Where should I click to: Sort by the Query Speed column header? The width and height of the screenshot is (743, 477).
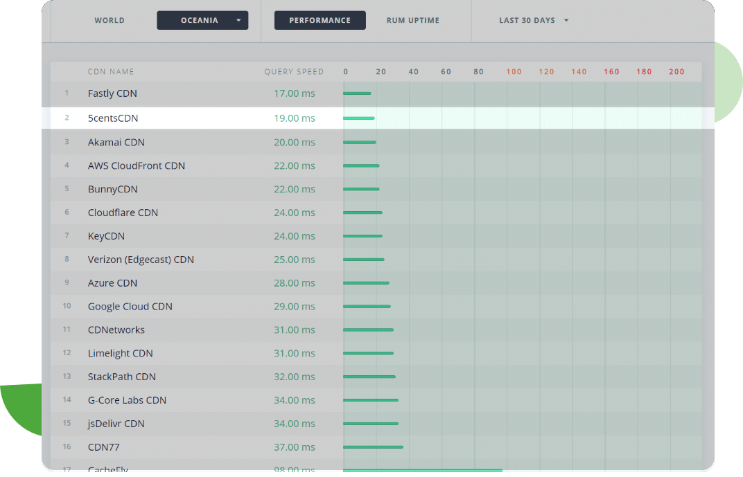pos(294,72)
